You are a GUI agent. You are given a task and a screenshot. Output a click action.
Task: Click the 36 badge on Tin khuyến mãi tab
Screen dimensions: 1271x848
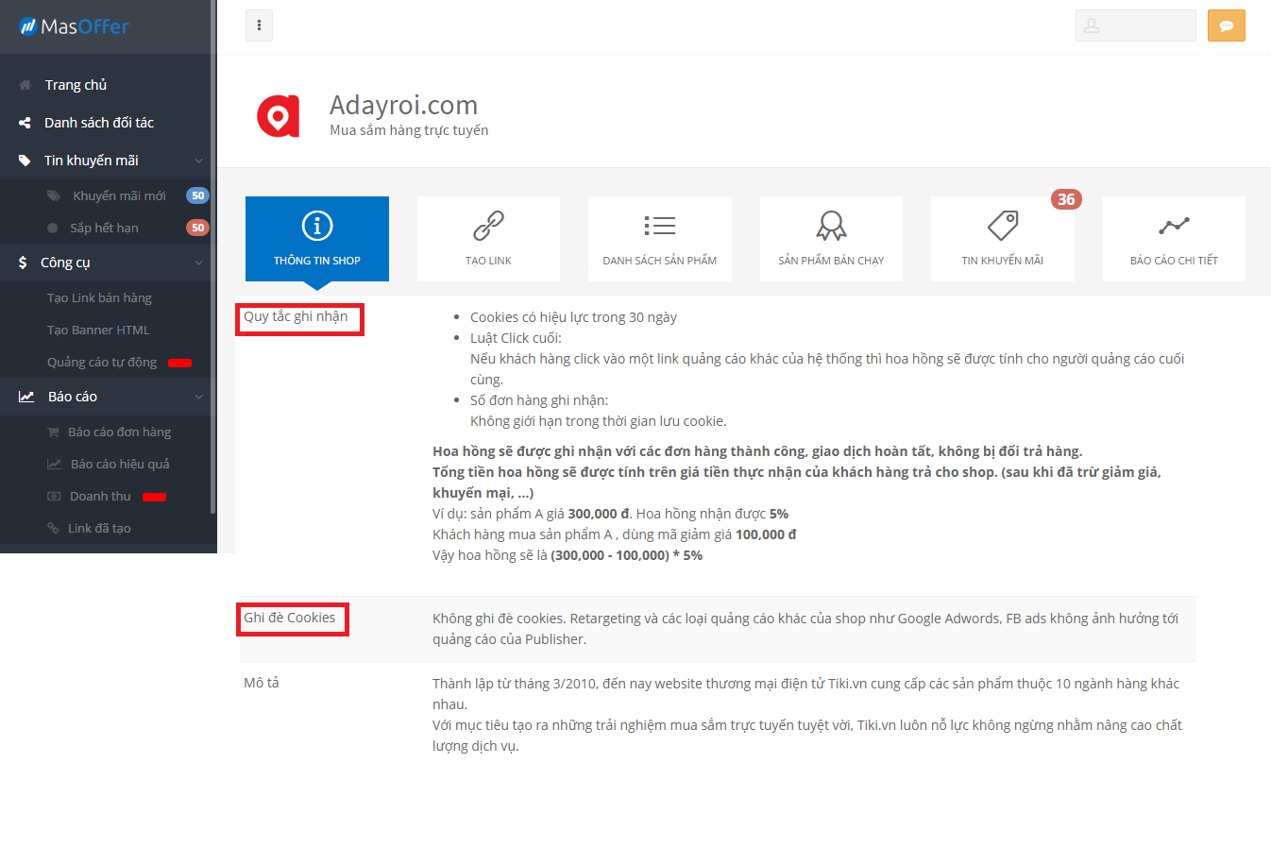(1066, 199)
